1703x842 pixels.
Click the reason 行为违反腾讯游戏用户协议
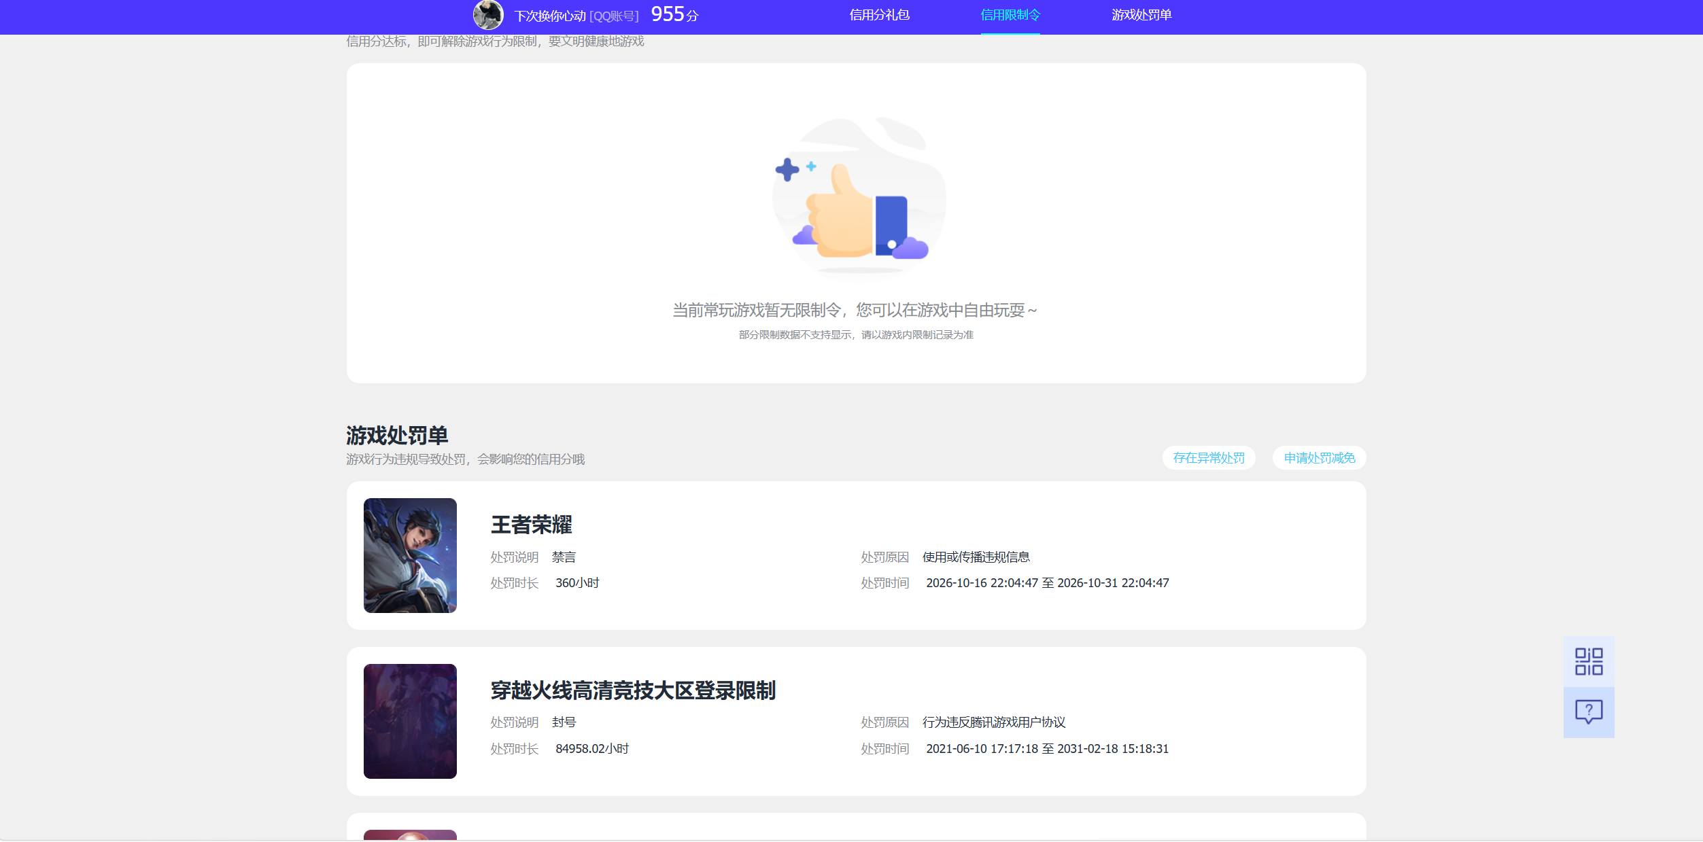coord(993,722)
